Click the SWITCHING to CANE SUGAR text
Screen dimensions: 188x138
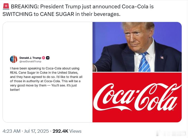pyautogui.click(x=38, y=14)
